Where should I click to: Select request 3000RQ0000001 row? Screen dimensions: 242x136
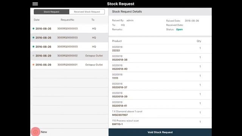pyautogui.click(x=70, y=65)
